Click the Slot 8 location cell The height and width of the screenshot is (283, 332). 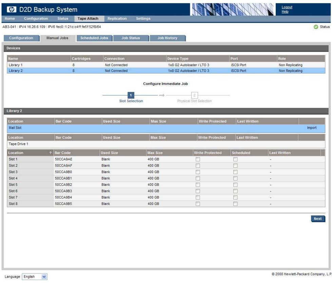pos(30,204)
